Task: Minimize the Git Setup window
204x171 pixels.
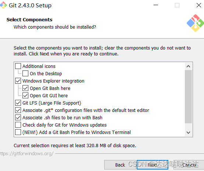Action: point(156,5)
